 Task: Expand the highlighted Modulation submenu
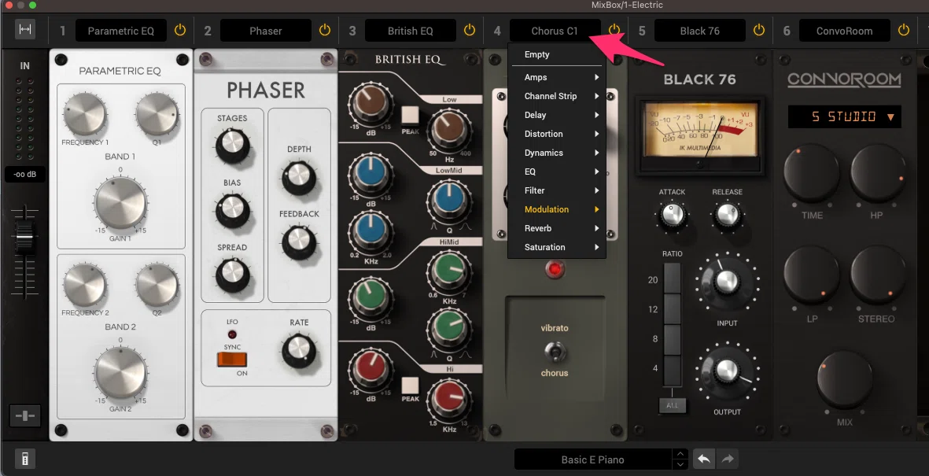557,209
